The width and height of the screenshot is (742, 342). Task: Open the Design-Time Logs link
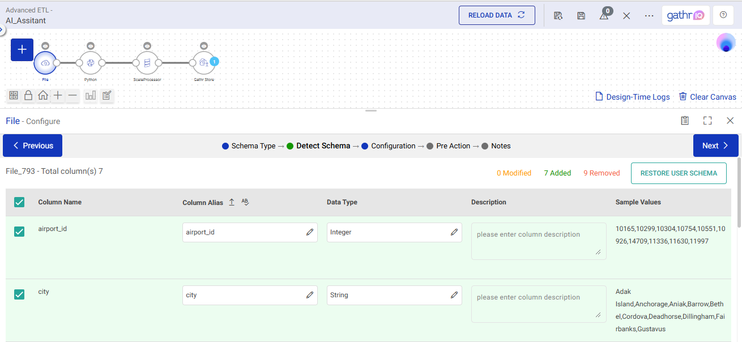[632, 97]
